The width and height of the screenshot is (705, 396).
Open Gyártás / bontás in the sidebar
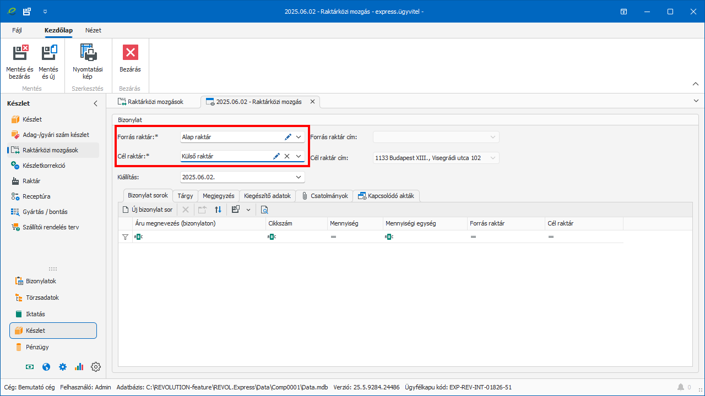pos(53,212)
